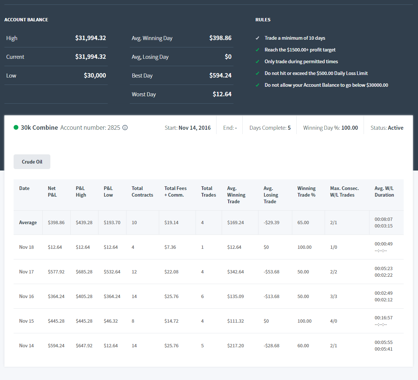The width and height of the screenshot is (418, 380).
Task: Select the Nov 15 date cell
Action: pyautogui.click(x=26, y=321)
